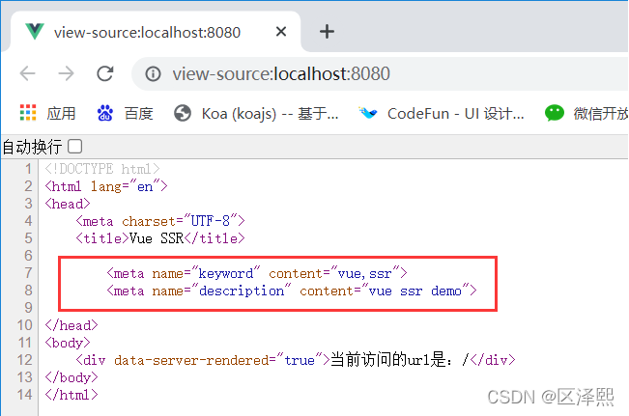Open the 应用 apps grid icon

pyautogui.click(x=28, y=113)
